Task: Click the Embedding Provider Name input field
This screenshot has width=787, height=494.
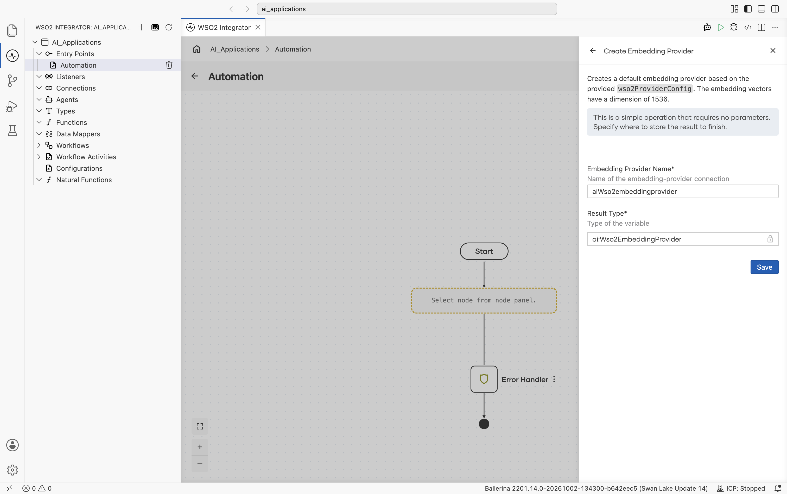Action: point(682,192)
